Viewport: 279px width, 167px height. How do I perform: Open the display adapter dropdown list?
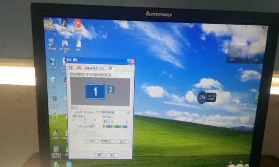pyautogui.click(x=100, y=112)
